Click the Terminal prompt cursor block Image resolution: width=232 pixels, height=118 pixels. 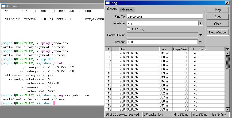pyautogui.click(x=54, y=103)
